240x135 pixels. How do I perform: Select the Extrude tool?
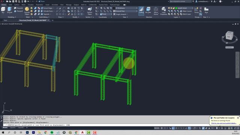[x=9, y=10]
